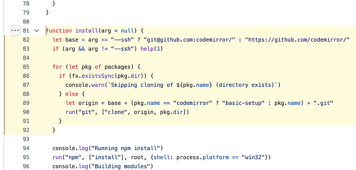Screen dimensions: 356x170
Task: Select line number 91
Action: click(x=26, y=121)
